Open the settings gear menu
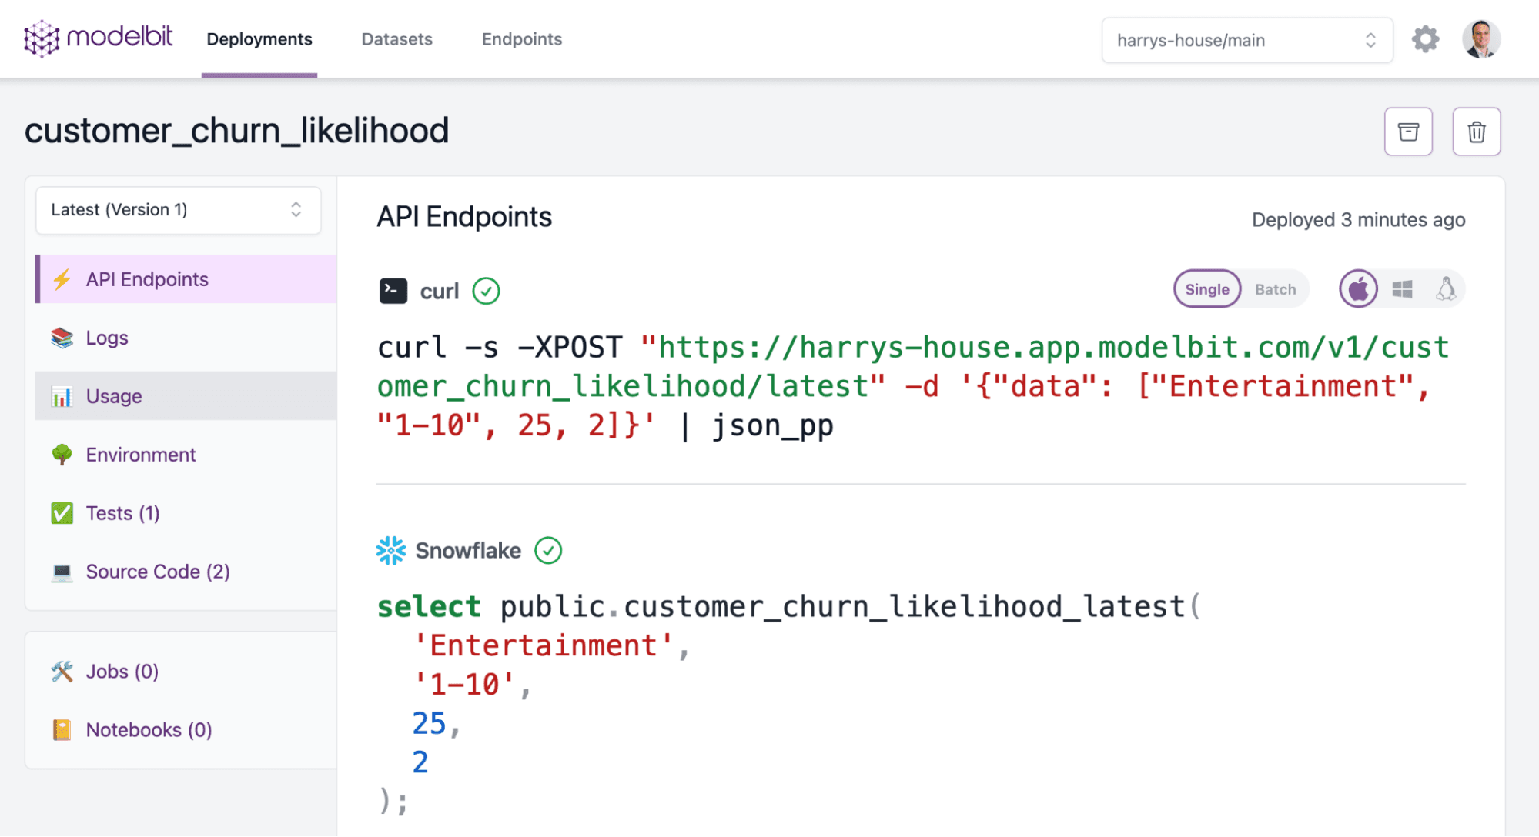Viewport: 1539px width, 837px height. 1425,38
